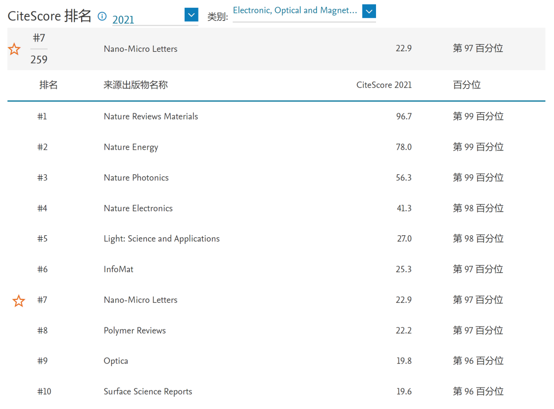The width and height of the screenshot is (554, 409).
Task: Click the #4 rank cell
Action: pyautogui.click(x=43, y=208)
